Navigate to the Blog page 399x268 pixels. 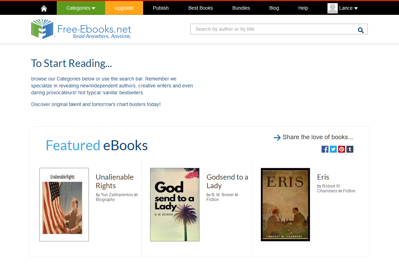pyautogui.click(x=274, y=8)
